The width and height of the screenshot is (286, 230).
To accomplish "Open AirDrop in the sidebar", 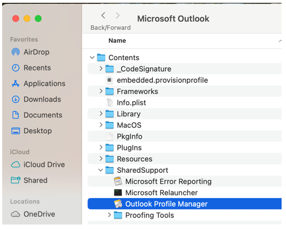I will [30, 52].
